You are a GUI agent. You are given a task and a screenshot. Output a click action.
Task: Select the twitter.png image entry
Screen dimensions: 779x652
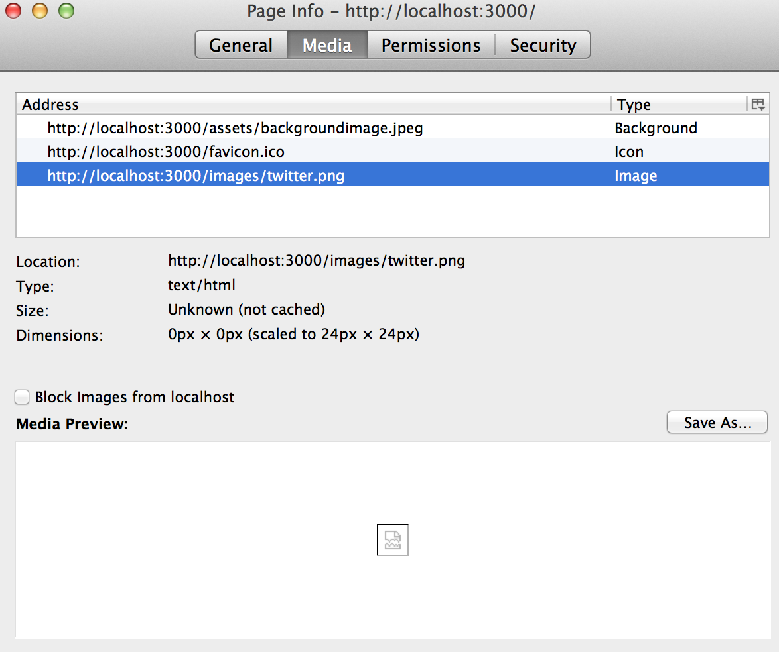[x=195, y=176]
